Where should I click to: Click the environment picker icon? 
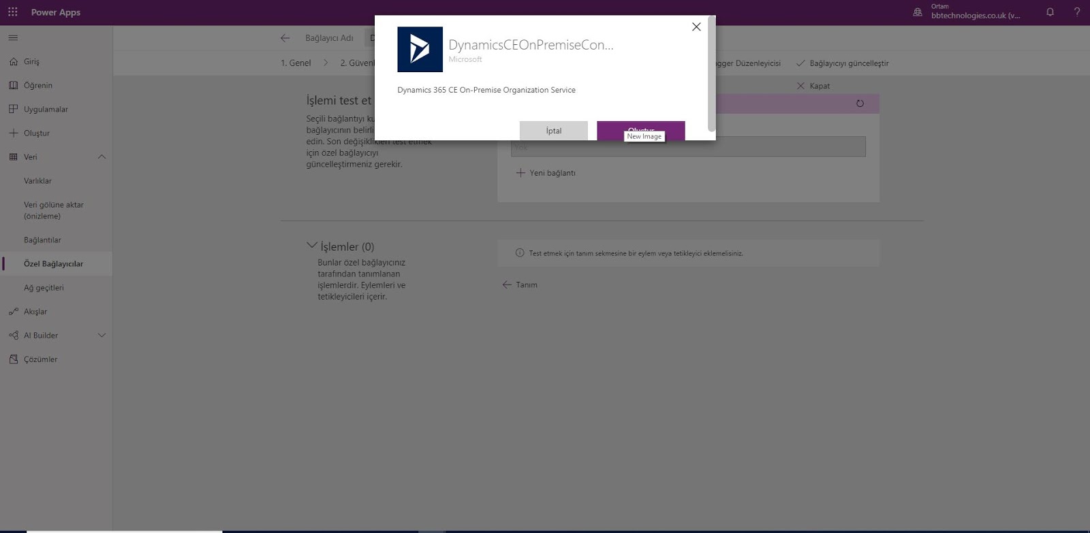(918, 12)
